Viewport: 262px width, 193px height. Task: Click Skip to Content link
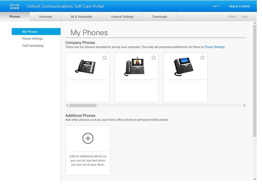point(239,6)
